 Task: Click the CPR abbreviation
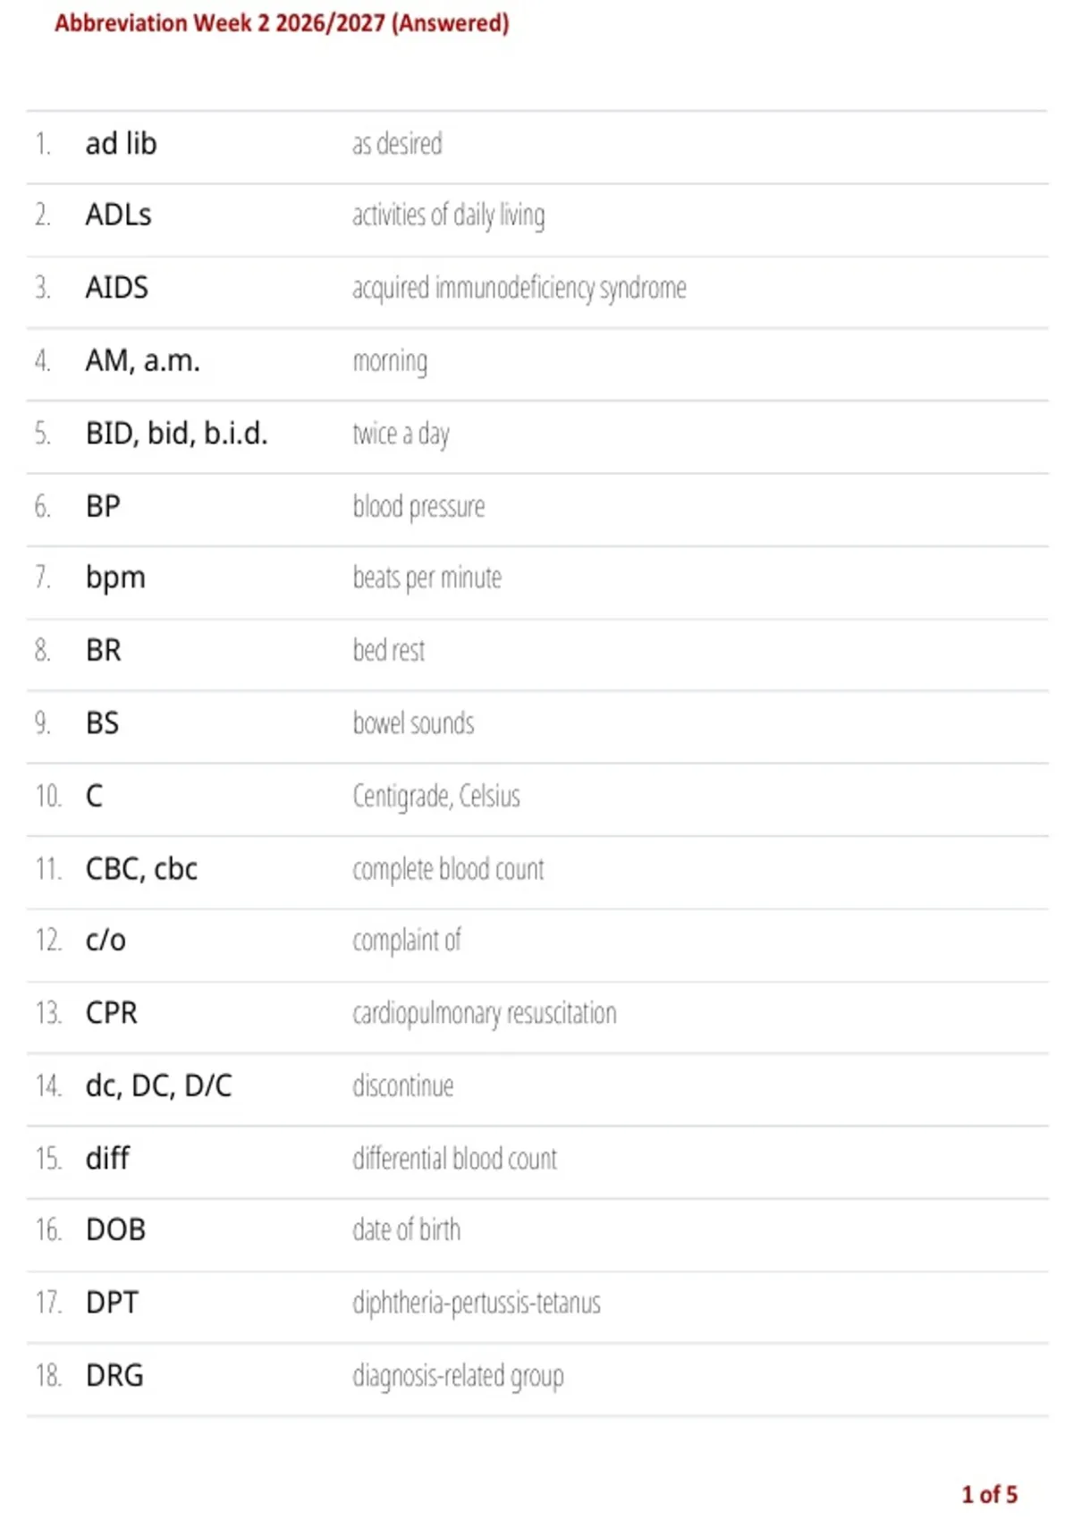coord(112,1013)
